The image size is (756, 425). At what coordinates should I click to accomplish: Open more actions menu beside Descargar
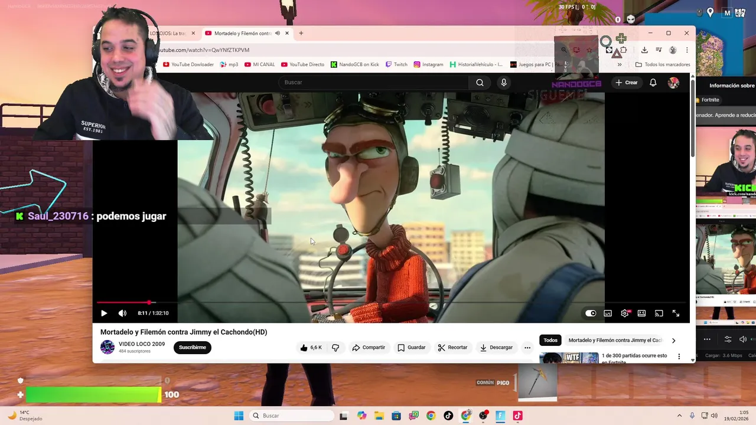tap(527, 348)
